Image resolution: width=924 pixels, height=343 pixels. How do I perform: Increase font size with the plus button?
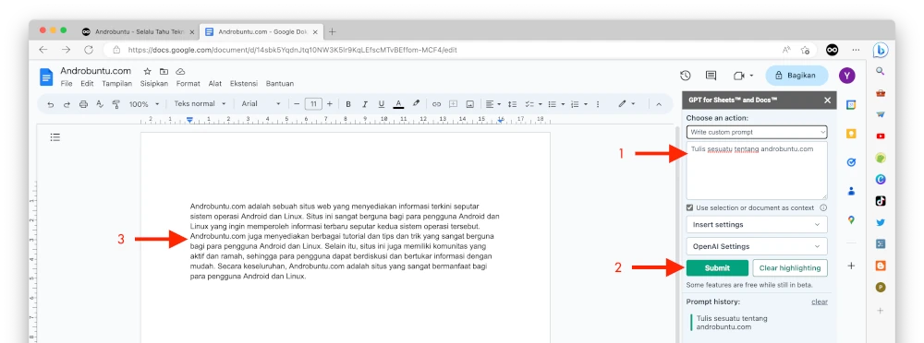330,104
